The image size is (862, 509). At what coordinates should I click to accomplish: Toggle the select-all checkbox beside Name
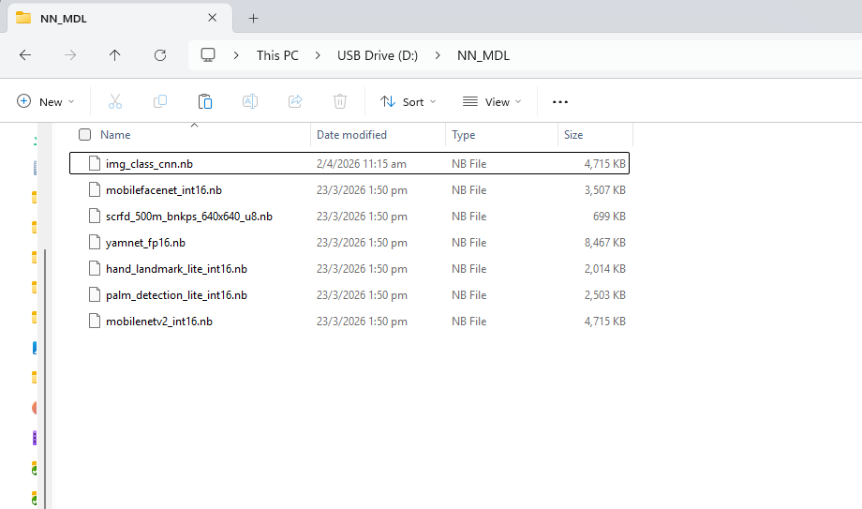tap(85, 135)
